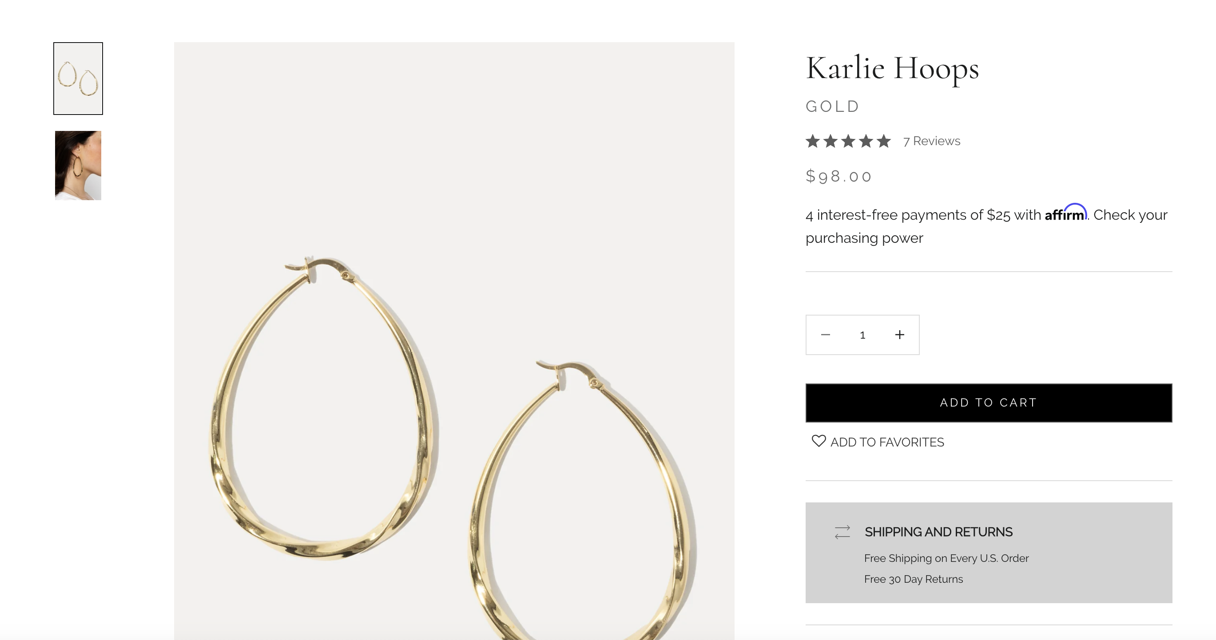
Task: Click the Karlie Hoops product title
Action: click(x=892, y=69)
